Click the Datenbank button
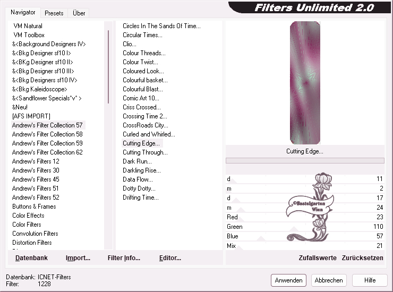 [x=31, y=258]
